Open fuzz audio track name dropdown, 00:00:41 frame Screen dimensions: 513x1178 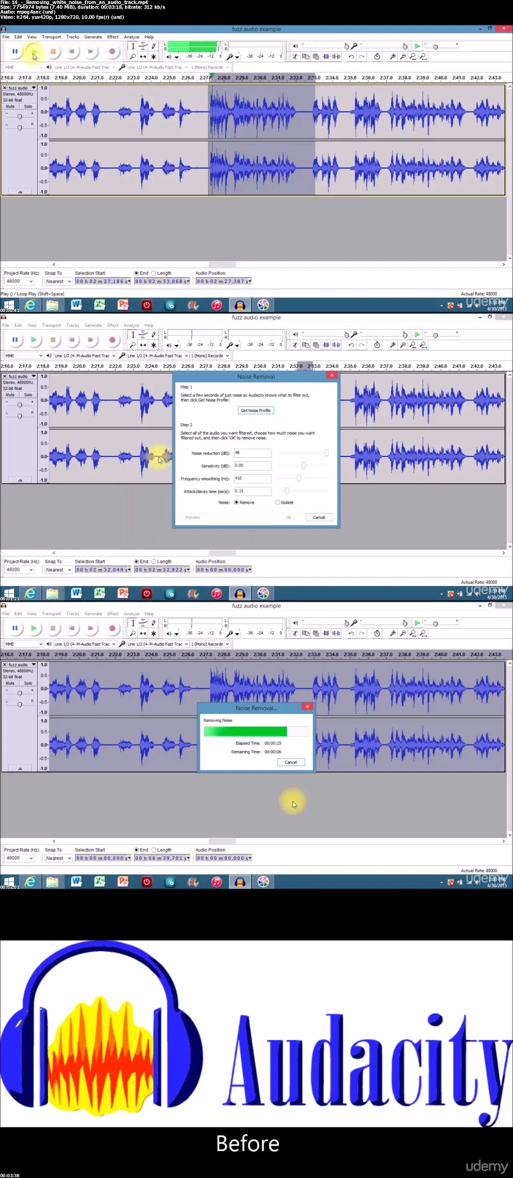22,88
